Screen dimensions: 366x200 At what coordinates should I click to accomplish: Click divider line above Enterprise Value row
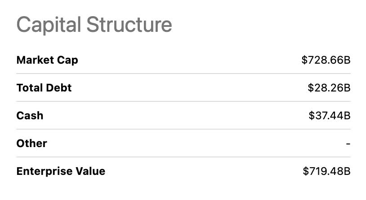point(183,157)
